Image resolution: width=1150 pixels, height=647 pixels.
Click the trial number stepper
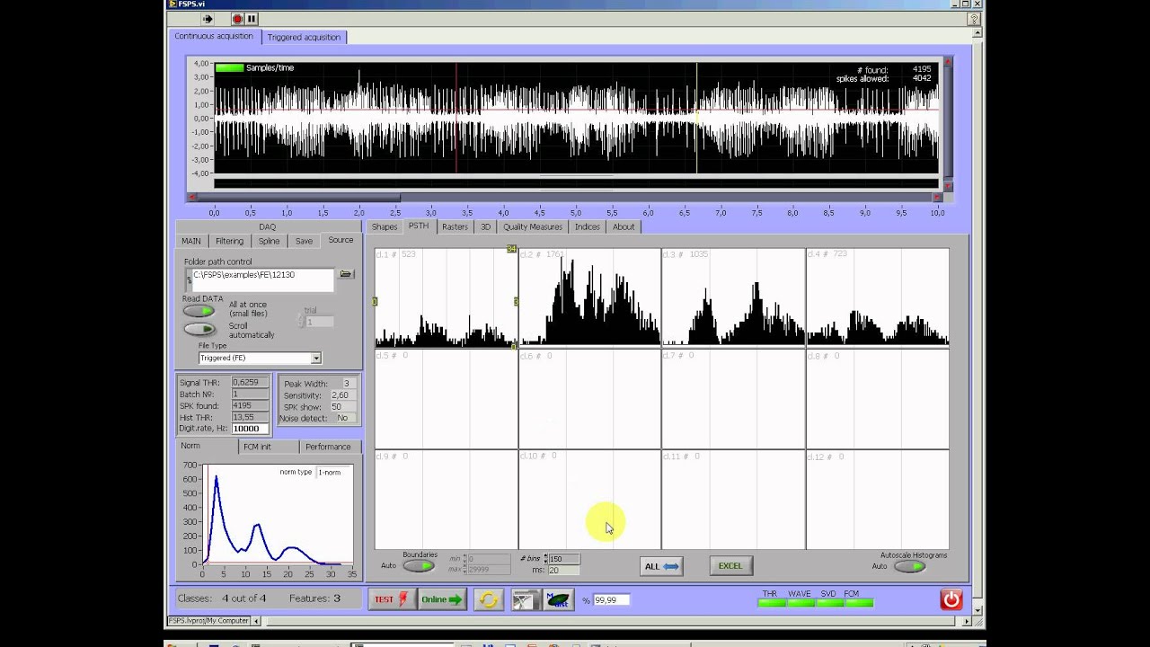(302, 321)
